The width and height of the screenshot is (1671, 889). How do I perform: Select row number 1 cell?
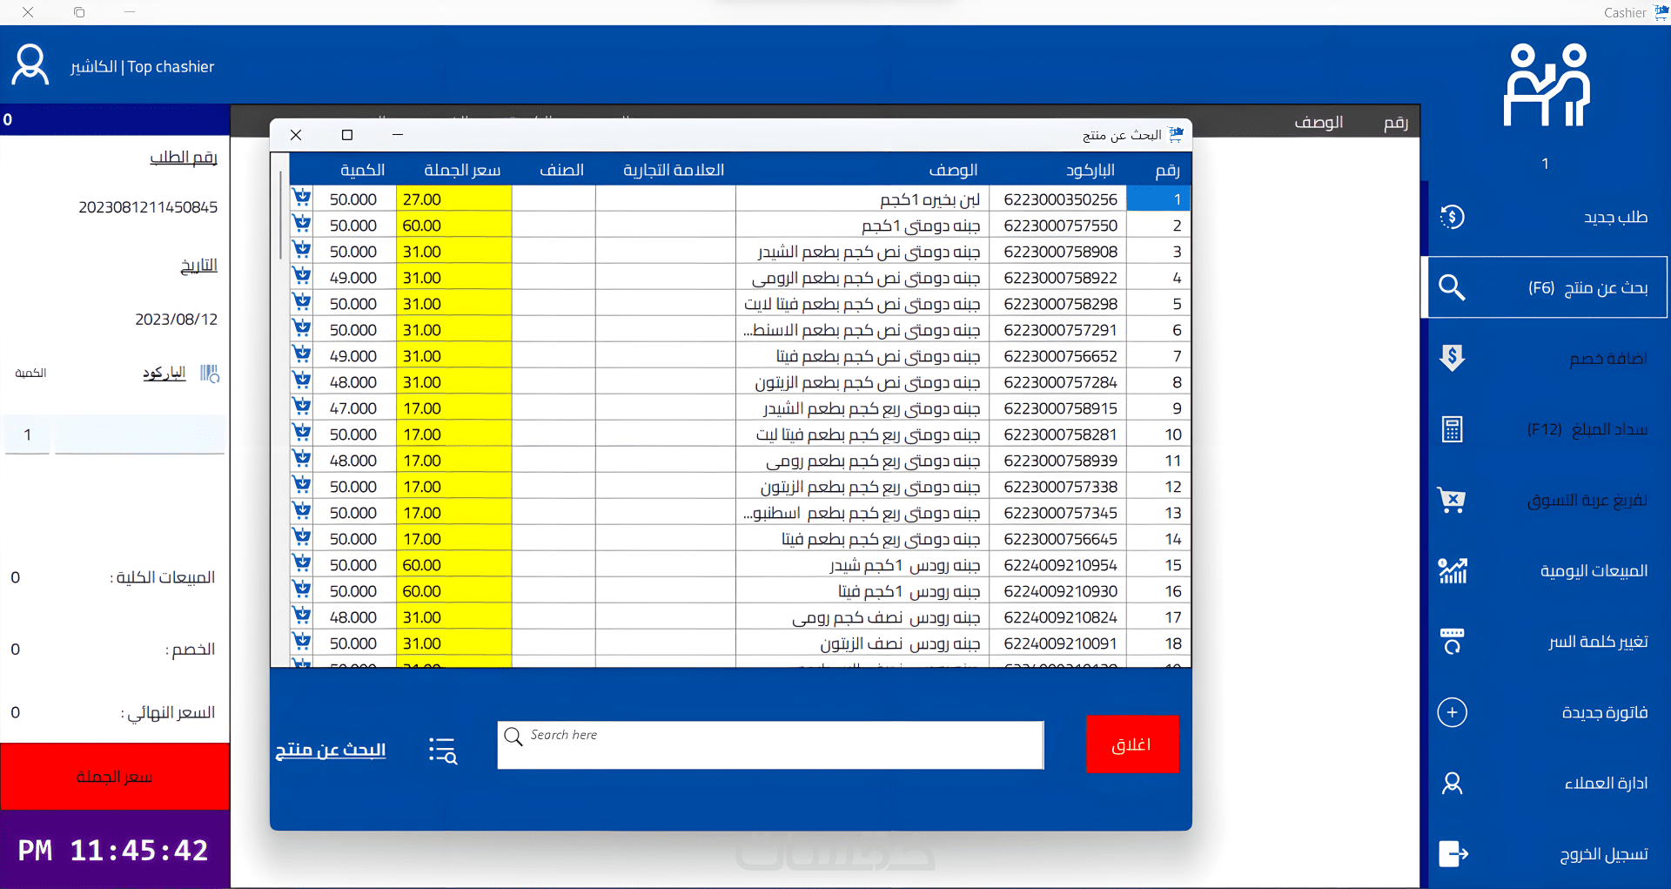point(1158,199)
